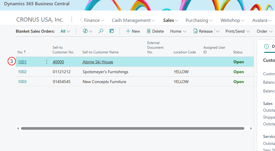The height and width of the screenshot is (151, 275).
Task: Click the External Document No. column header
Action: click(155, 48)
